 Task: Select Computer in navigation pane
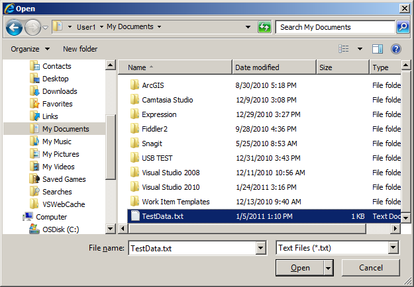45,217
